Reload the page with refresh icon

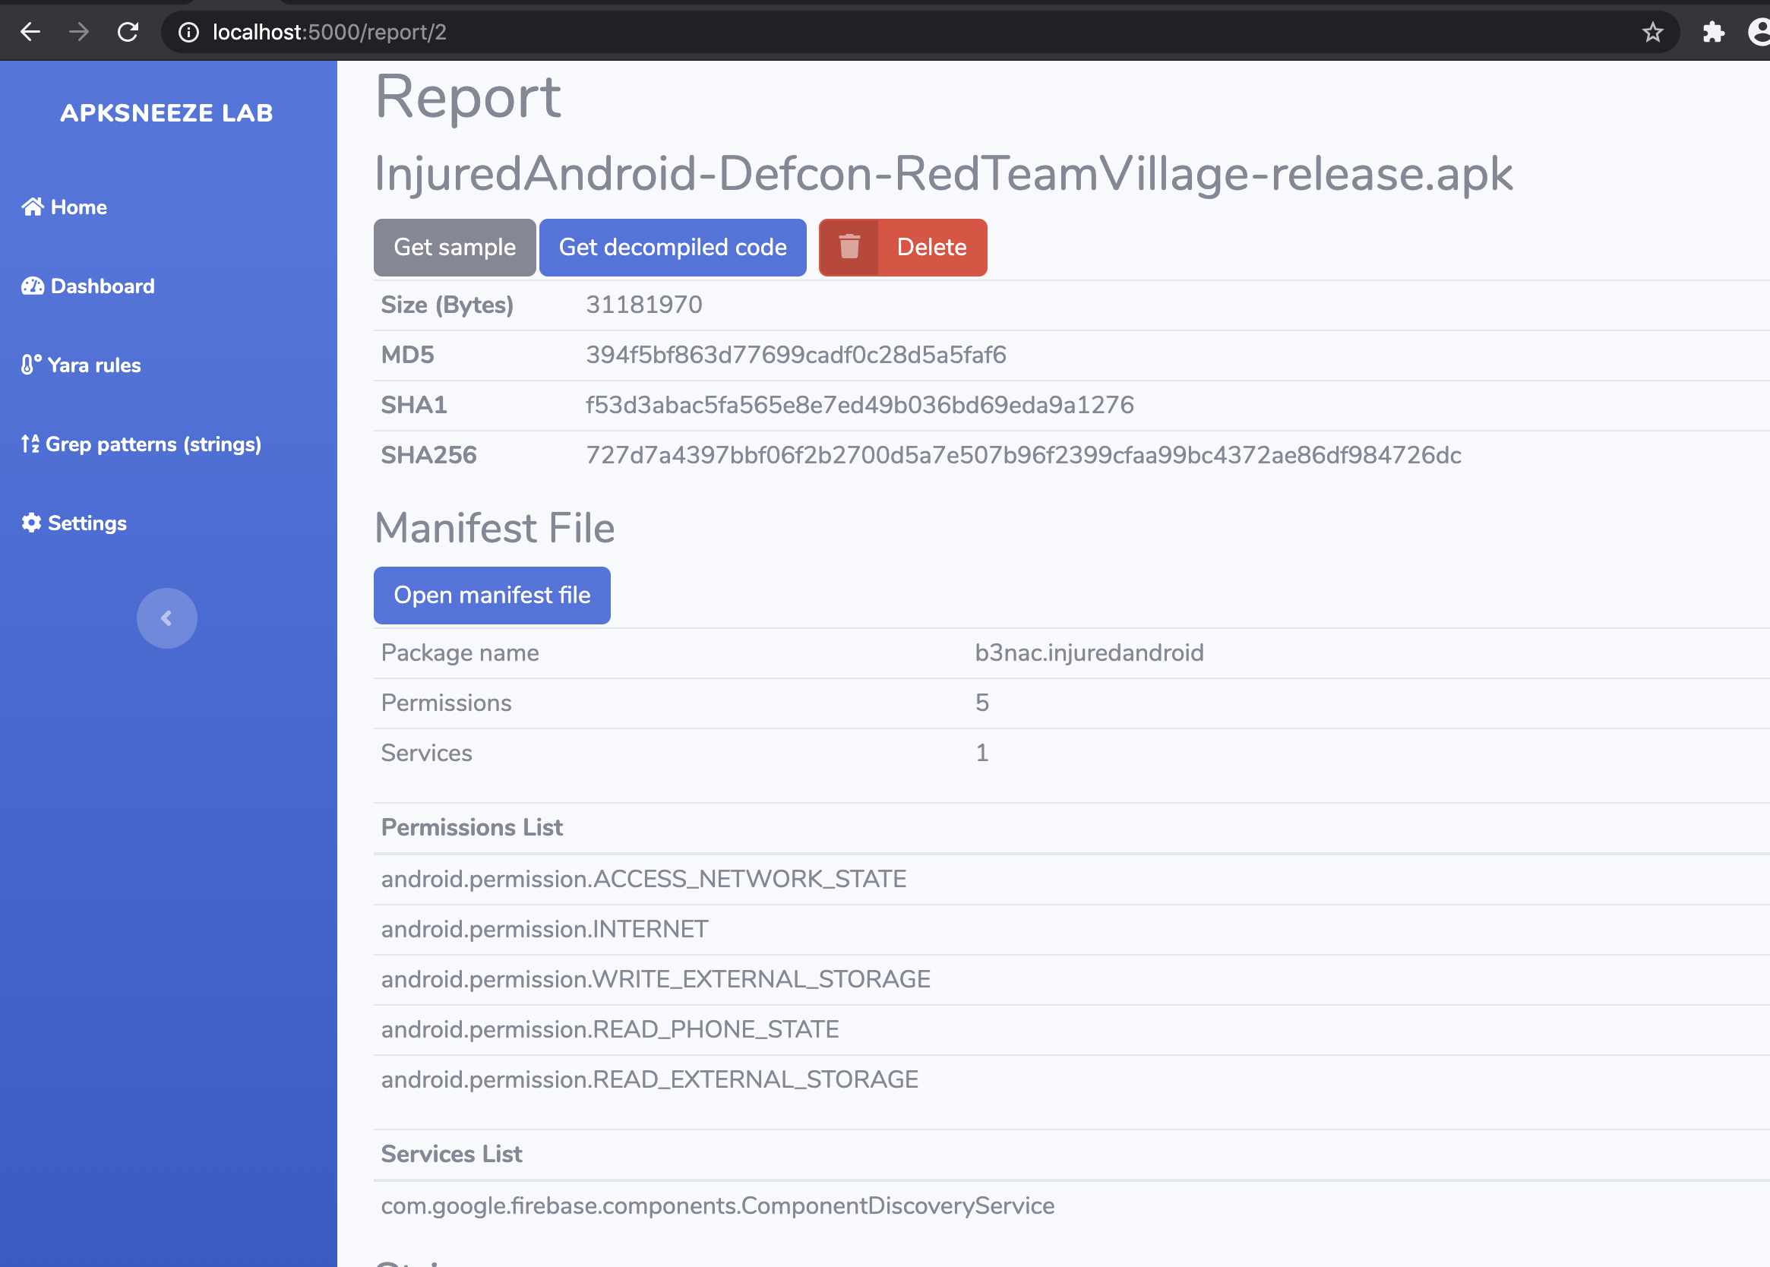point(128,32)
